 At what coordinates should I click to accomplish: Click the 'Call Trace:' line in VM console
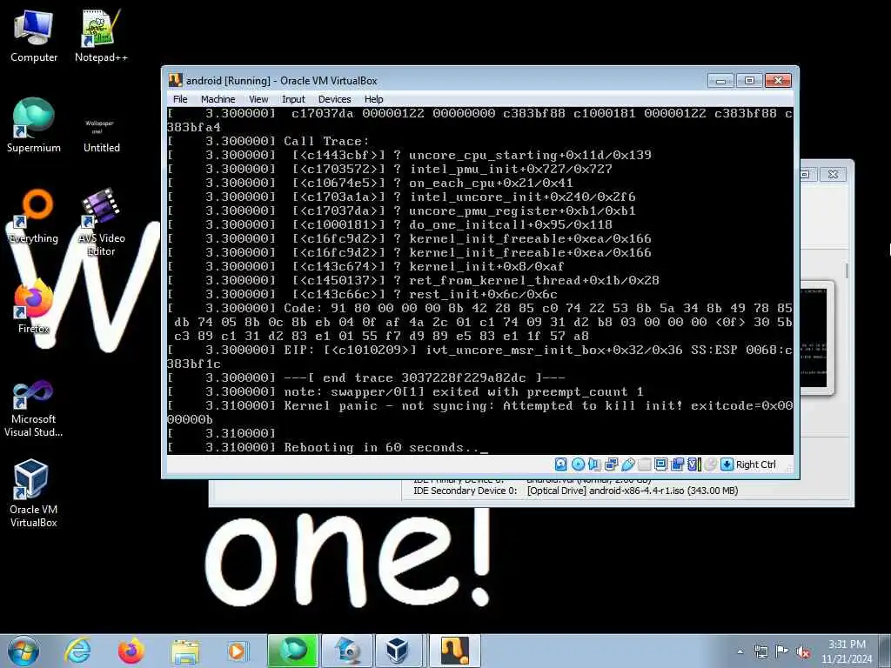(x=268, y=141)
